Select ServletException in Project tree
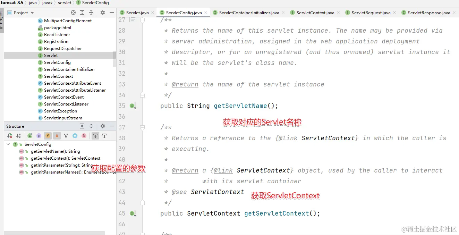 point(60,111)
